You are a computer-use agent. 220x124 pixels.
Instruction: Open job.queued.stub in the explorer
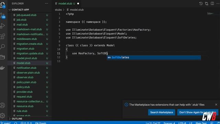[26, 15]
